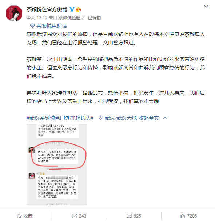Open the post options chevron menu

(206, 6)
